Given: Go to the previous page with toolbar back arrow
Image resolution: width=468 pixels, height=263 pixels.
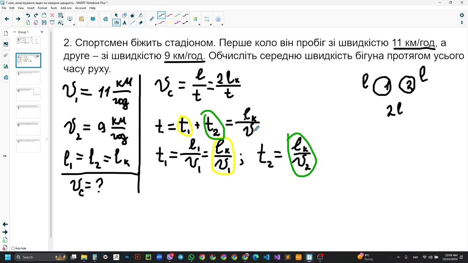Looking at the screenshot, I should point(7,19).
